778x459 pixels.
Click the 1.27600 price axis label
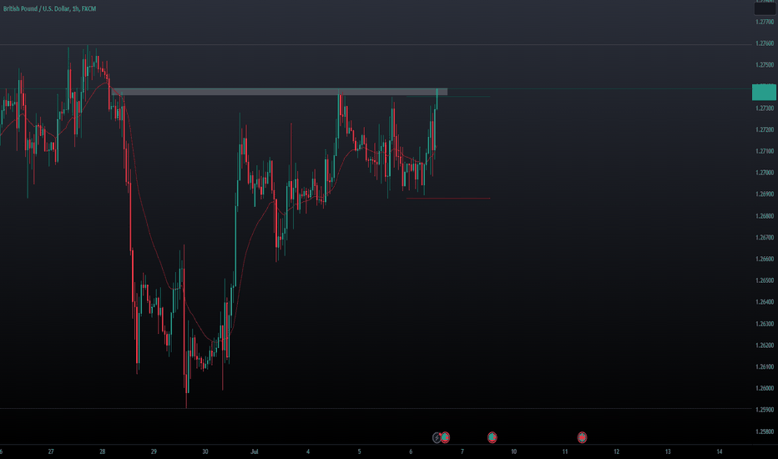pos(765,43)
